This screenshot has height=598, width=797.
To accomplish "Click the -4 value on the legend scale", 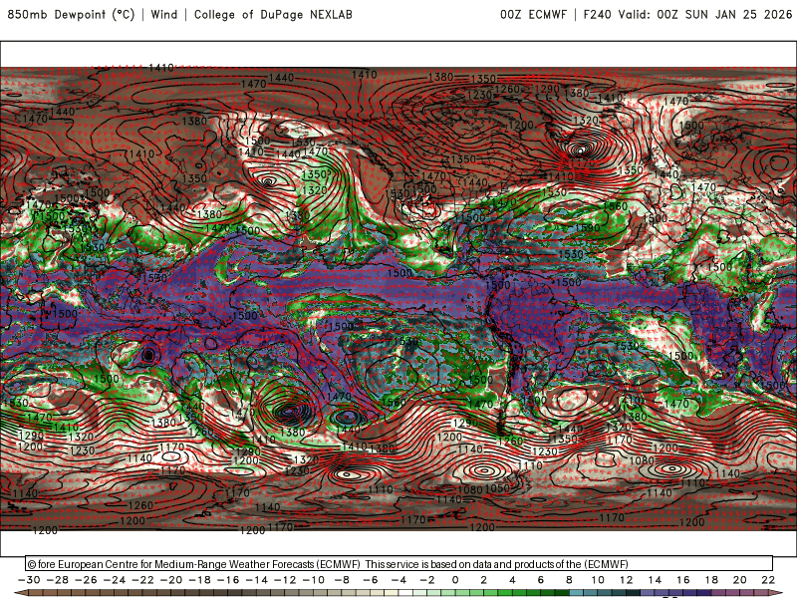I will [399, 580].
